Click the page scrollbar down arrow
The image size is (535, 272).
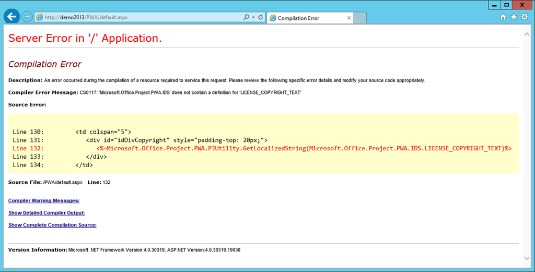(527, 258)
